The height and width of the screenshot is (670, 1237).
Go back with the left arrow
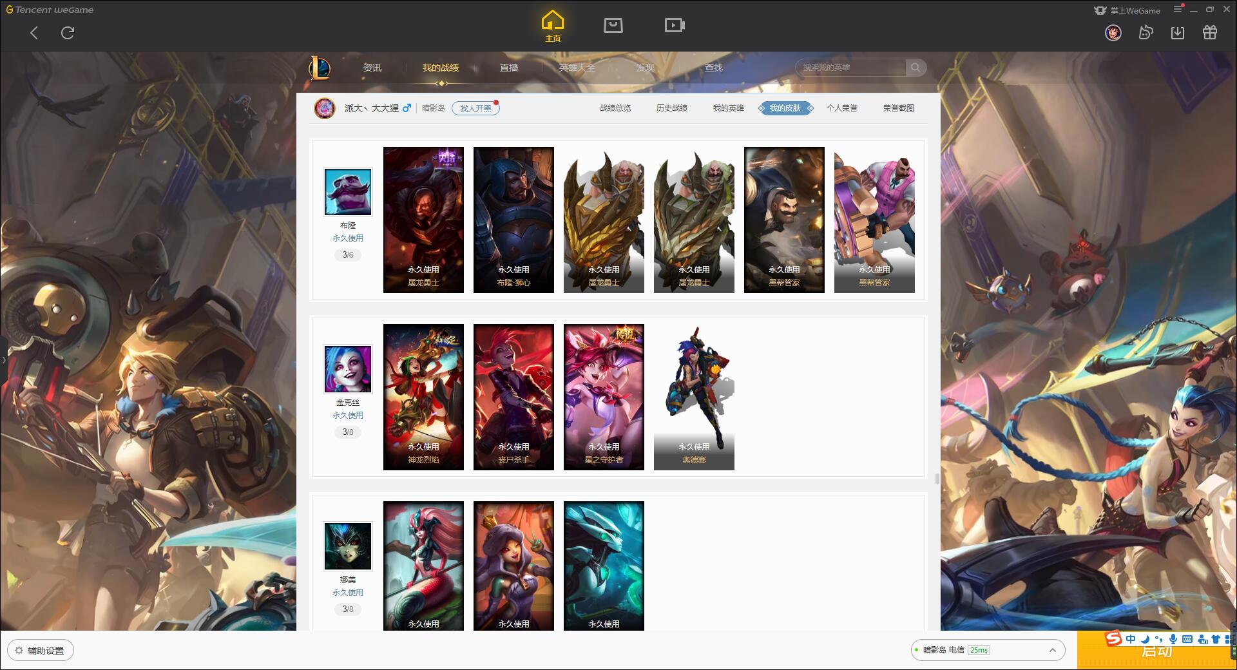point(34,33)
